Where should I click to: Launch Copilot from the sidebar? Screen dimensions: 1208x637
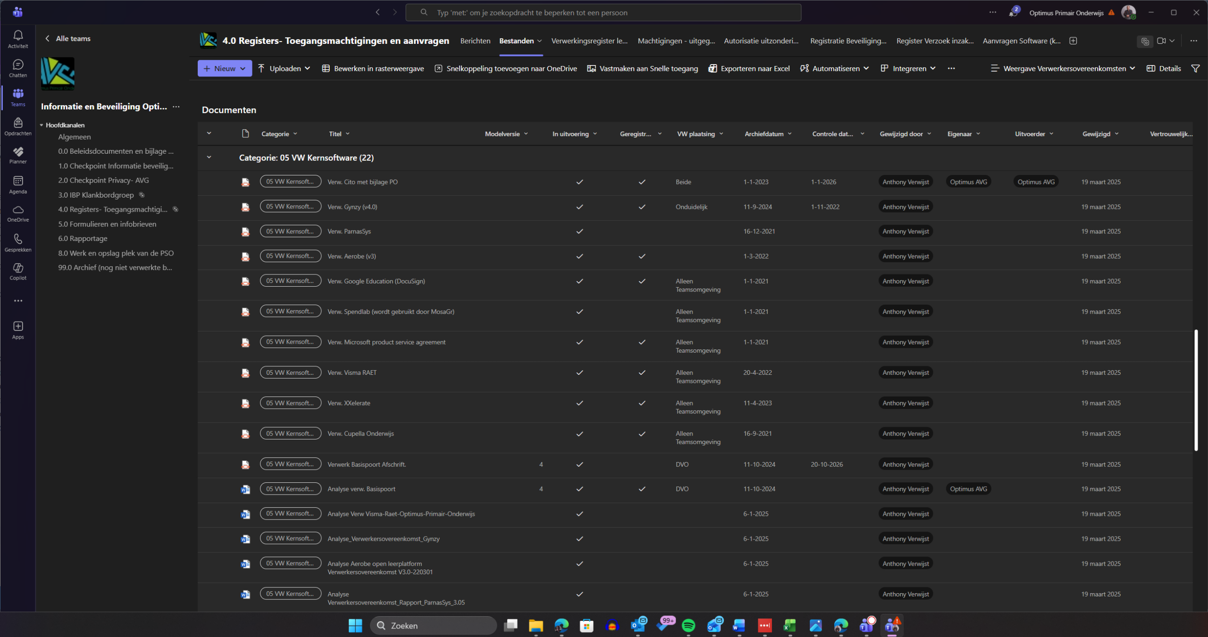(18, 271)
